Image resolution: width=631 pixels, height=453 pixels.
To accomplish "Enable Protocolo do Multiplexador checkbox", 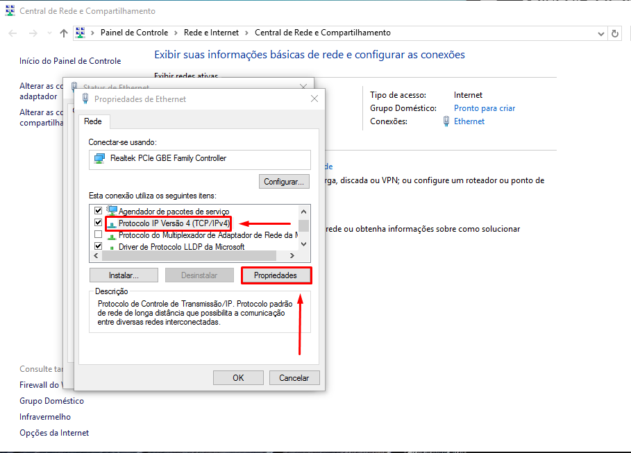I will [x=99, y=234].
